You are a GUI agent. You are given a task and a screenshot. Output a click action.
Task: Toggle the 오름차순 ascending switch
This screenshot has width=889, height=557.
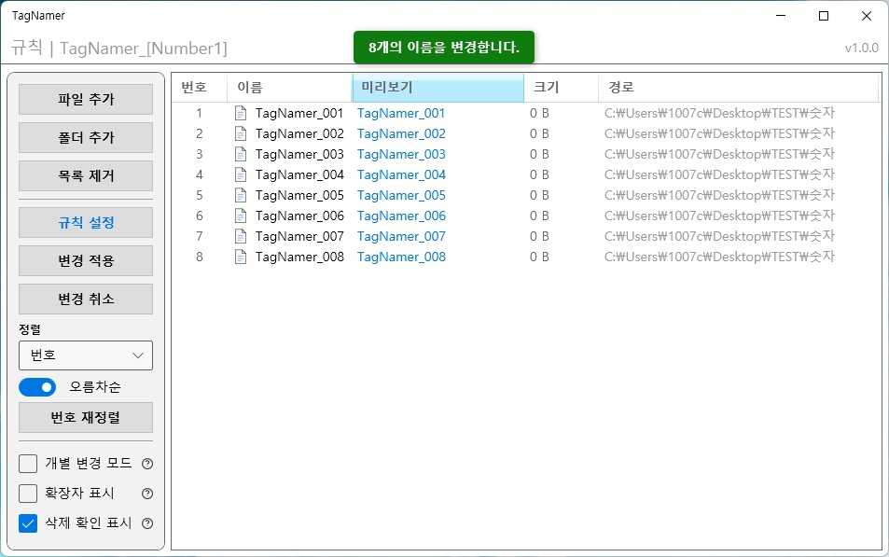point(37,387)
